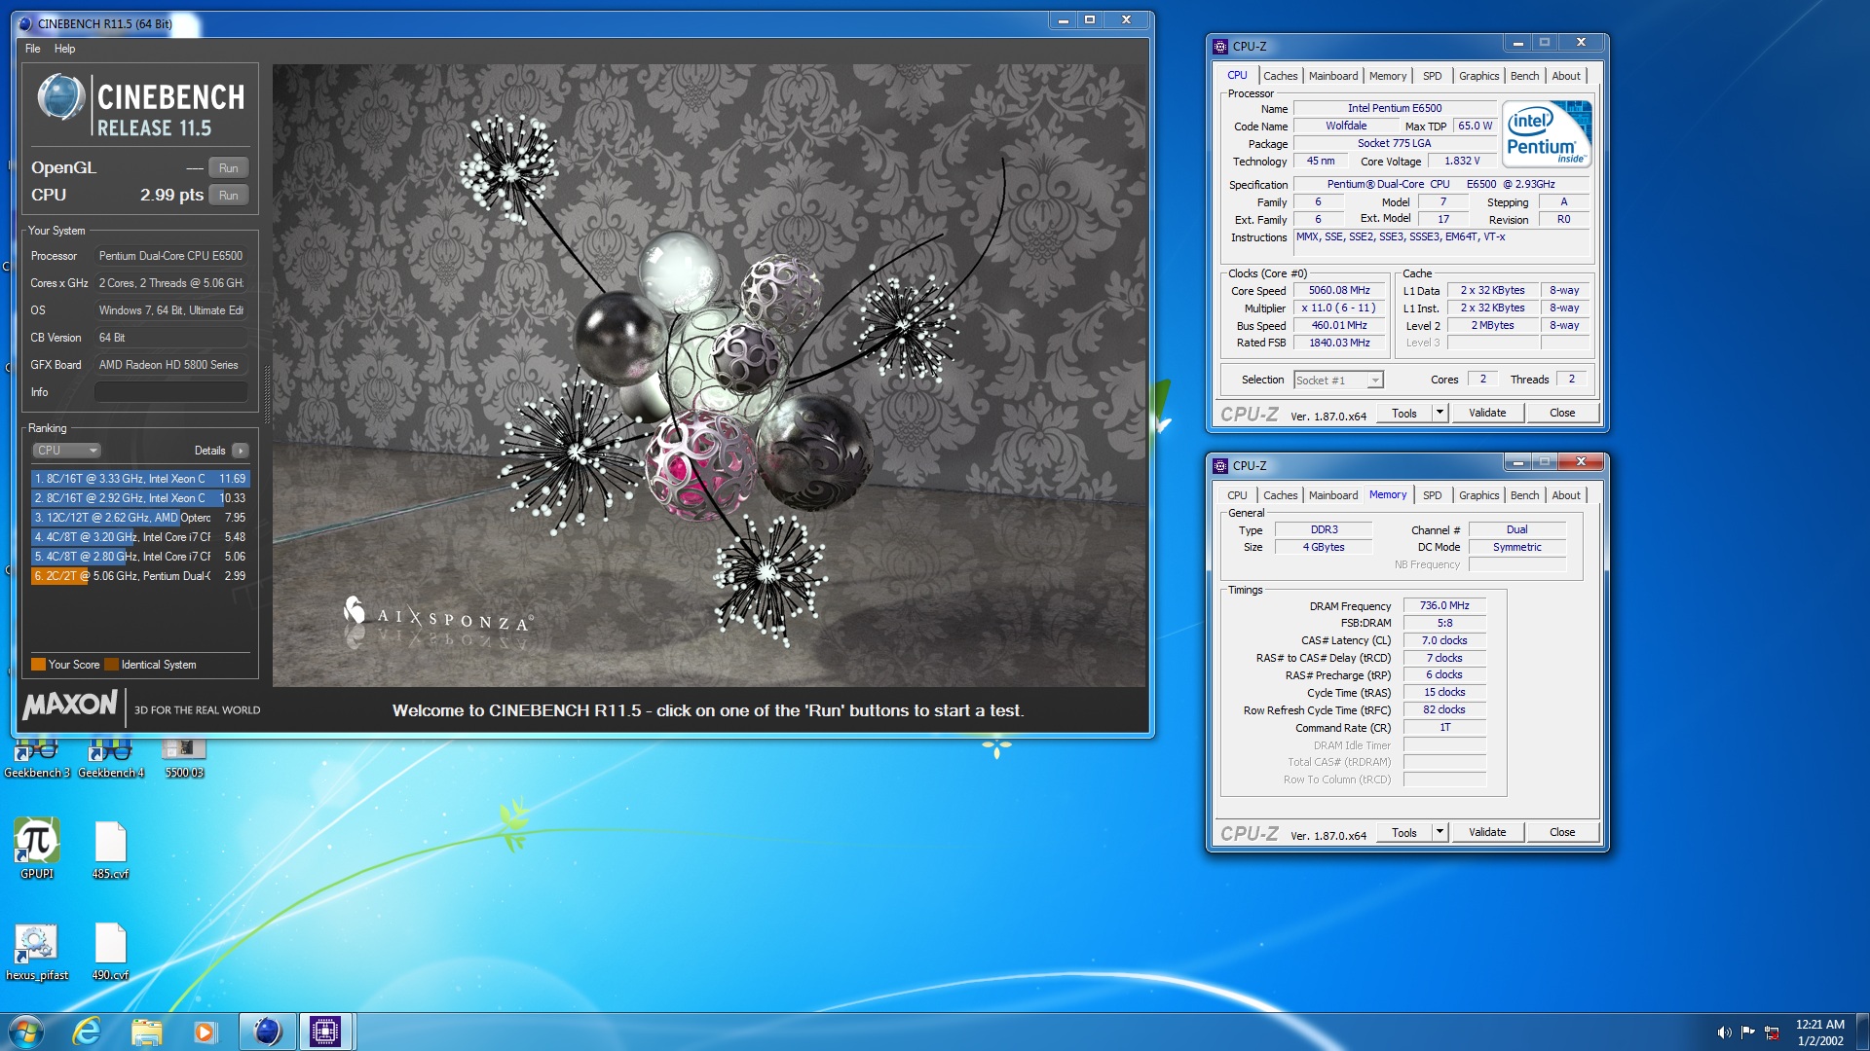Click Close button in upper CPU-Z window
Image resolution: width=1870 pixels, height=1051 pixels.
pos(1562,413)
